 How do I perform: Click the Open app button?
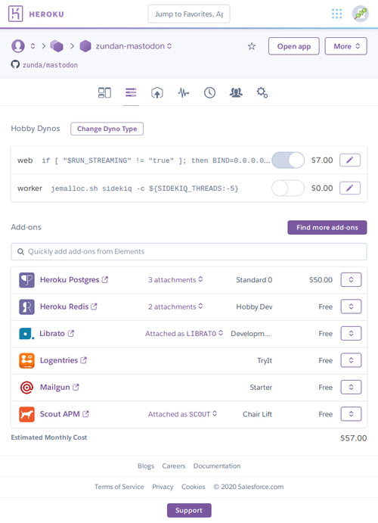click(x=294, y=46)
